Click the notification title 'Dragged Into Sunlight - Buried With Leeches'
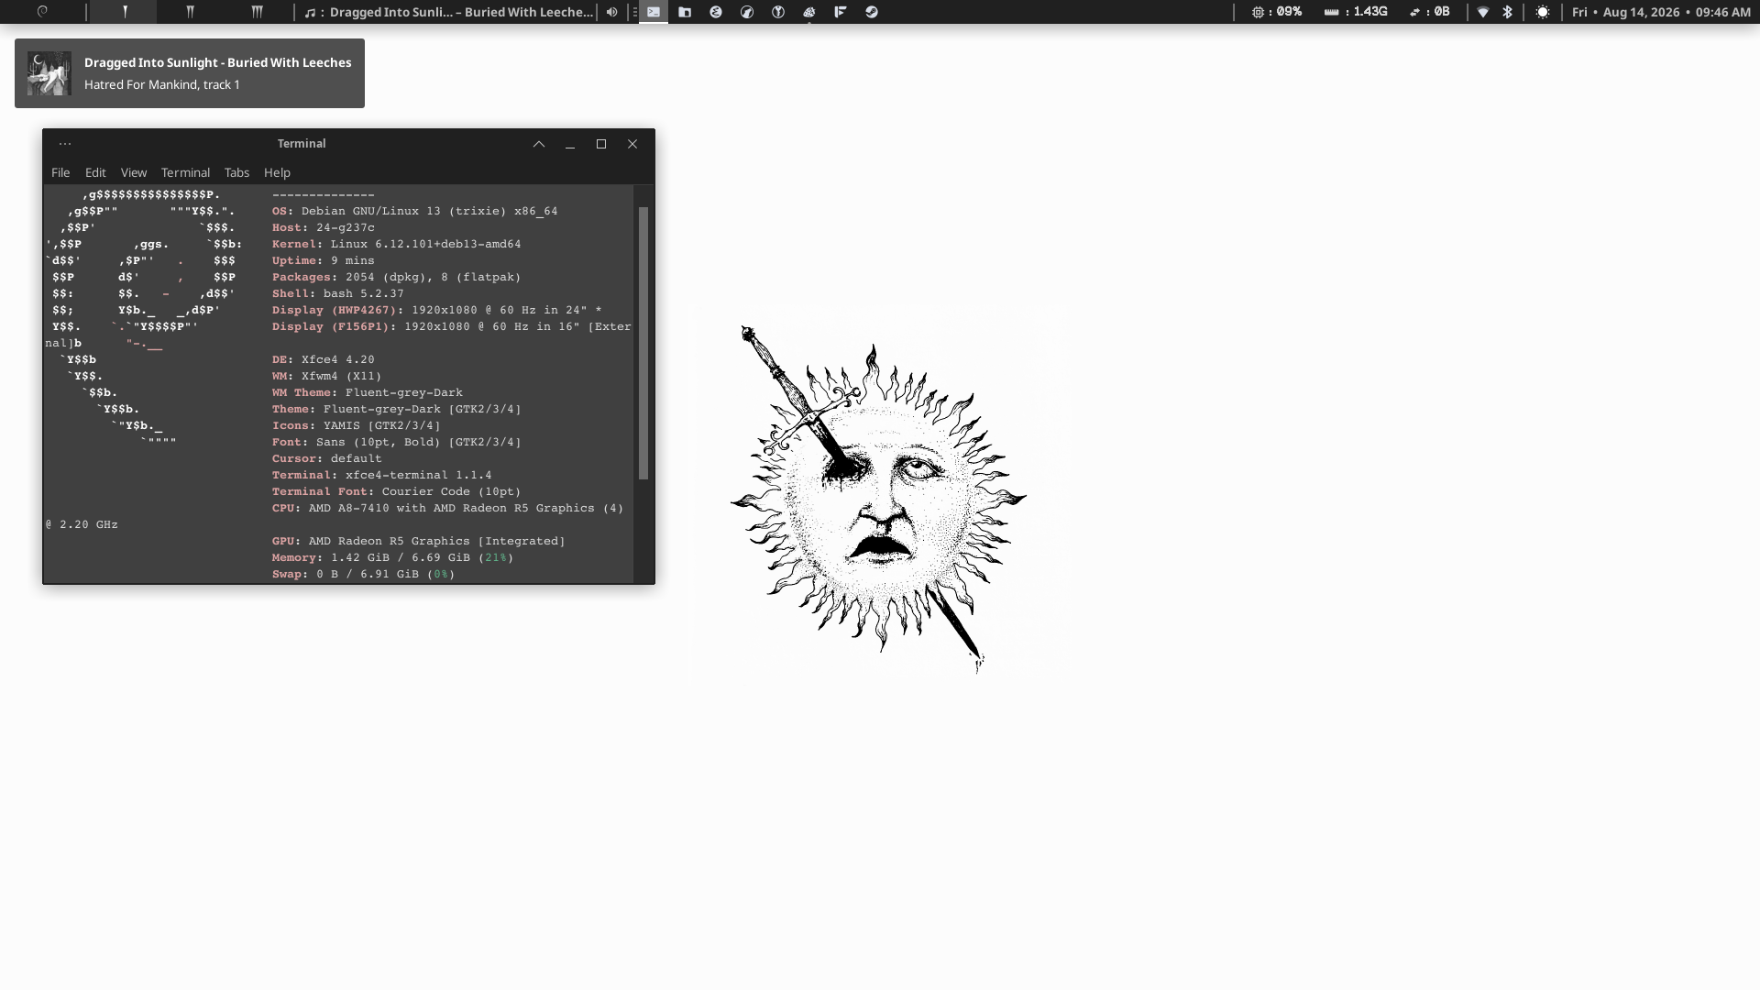1760x990 pixels. [x=218, y=62]
